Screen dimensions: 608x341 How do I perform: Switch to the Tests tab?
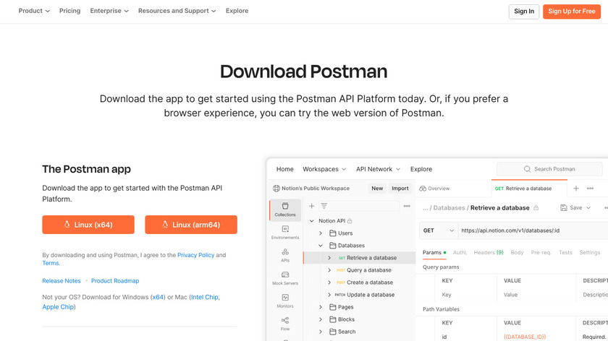pos(565,252)
